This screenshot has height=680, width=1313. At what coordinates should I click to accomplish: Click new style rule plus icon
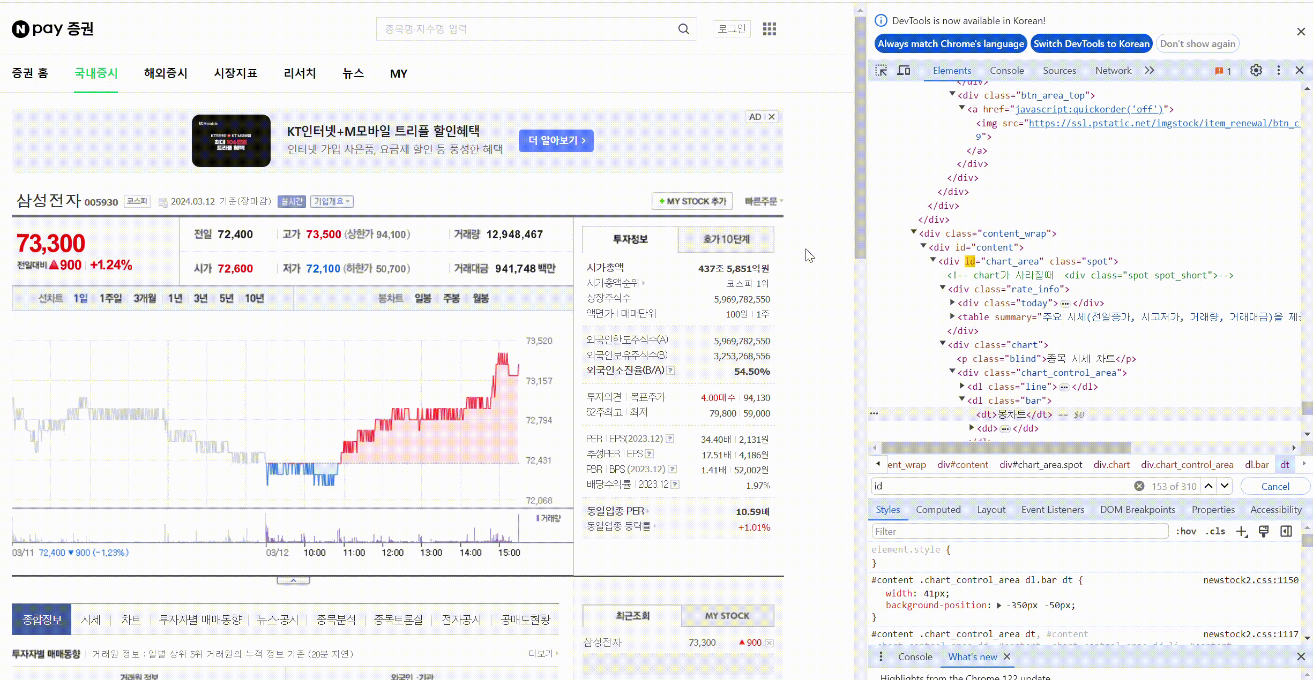pyautogui.click(x=1241, y=531)
